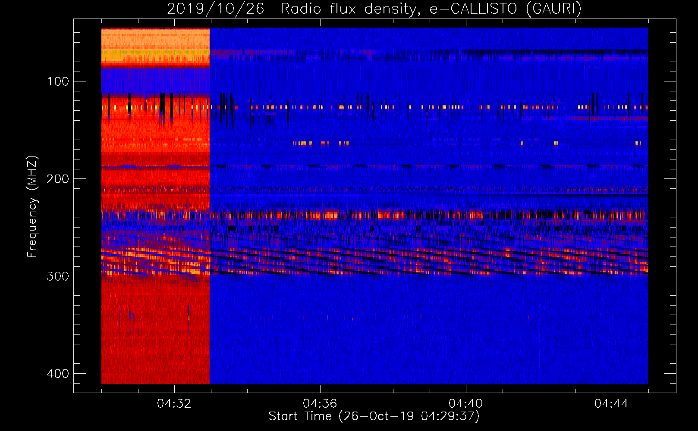Click the 'Start Time (26-Oct-19 04:29:37)' label

(x=374, y=416)
